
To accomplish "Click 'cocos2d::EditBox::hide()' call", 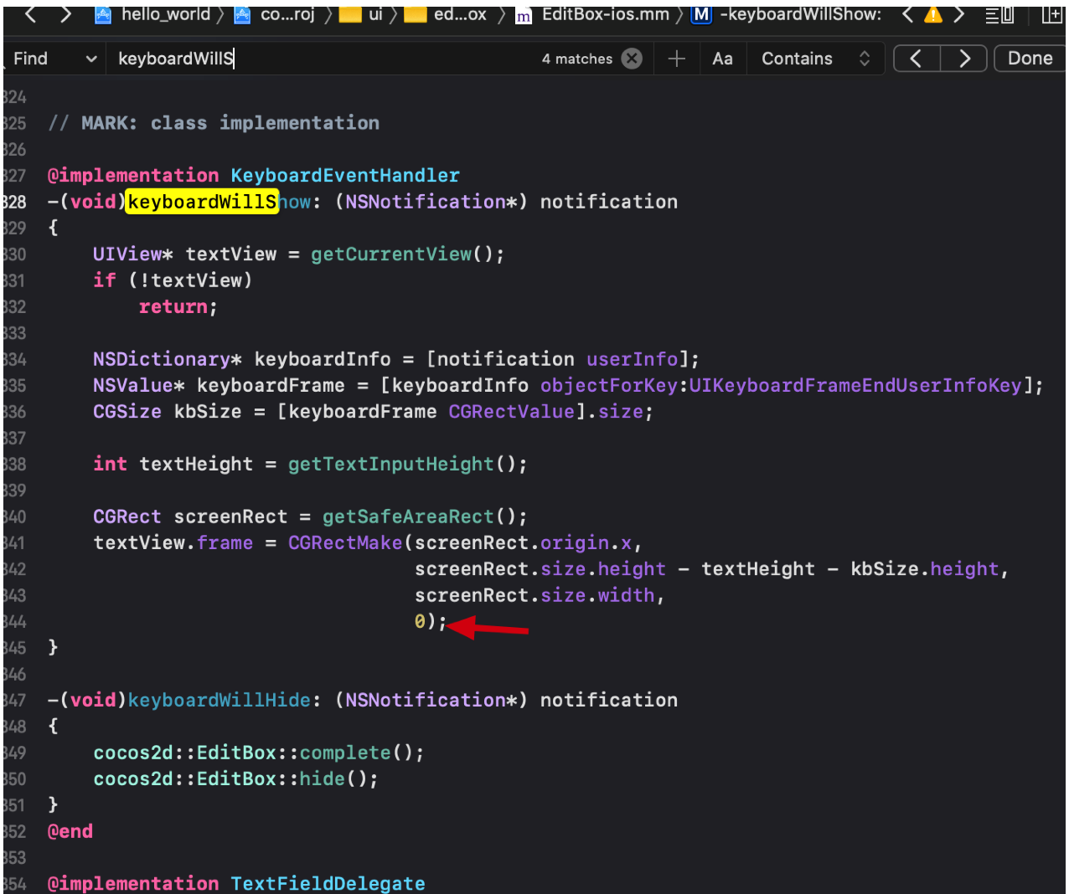I will click(235, 778).
